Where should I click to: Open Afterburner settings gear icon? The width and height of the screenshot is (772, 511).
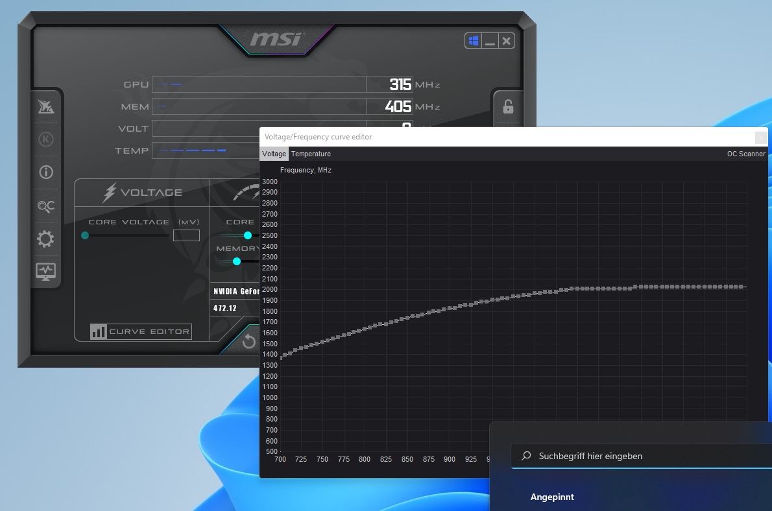click(x=46, y=239)
